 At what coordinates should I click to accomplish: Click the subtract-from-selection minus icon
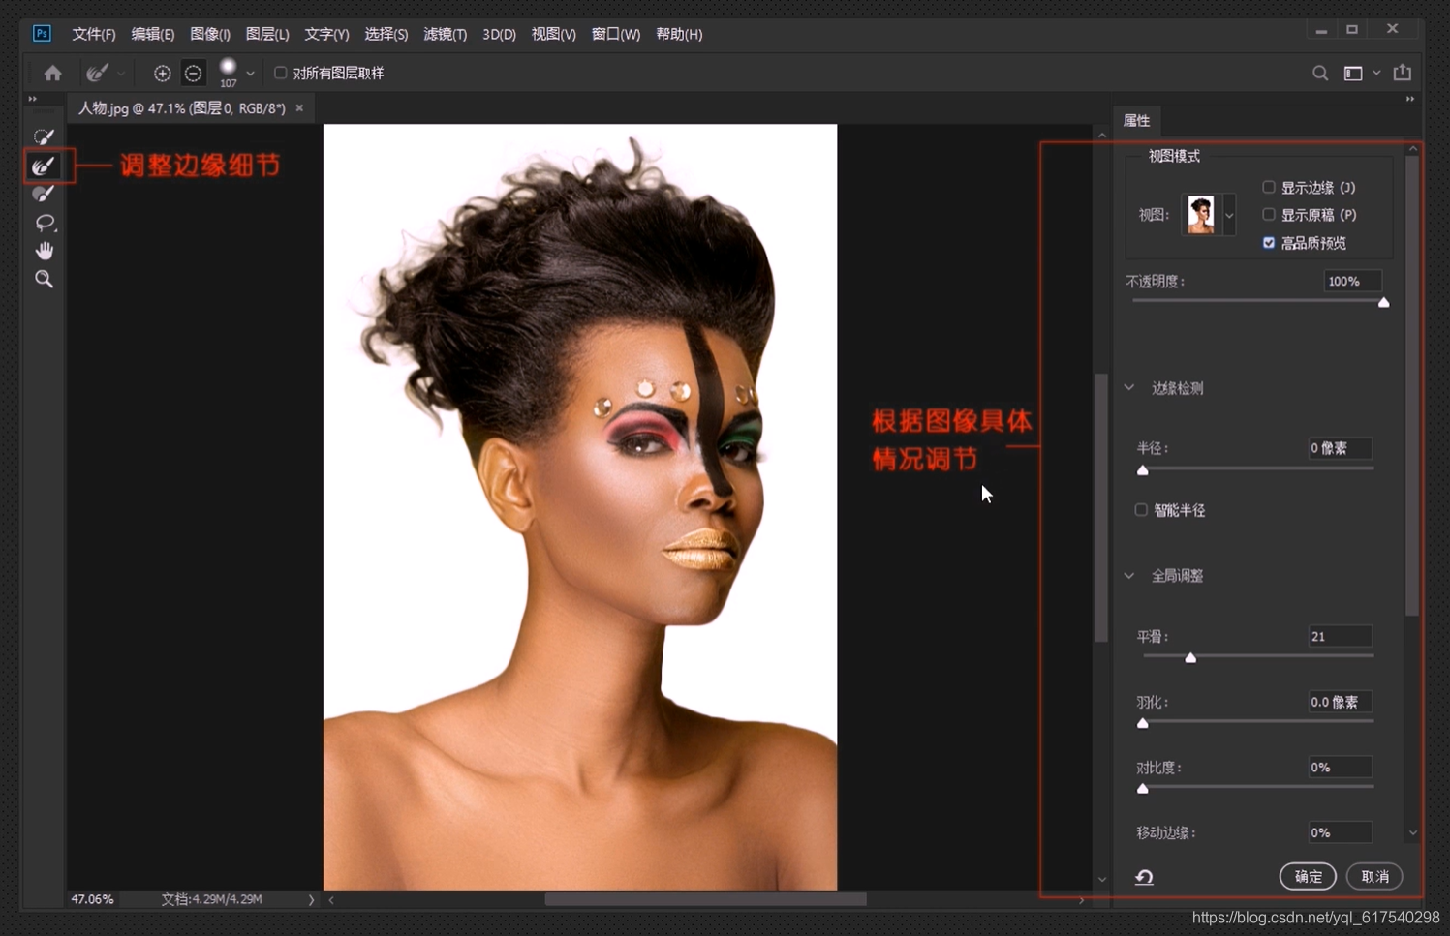click(x=193, y=74)
